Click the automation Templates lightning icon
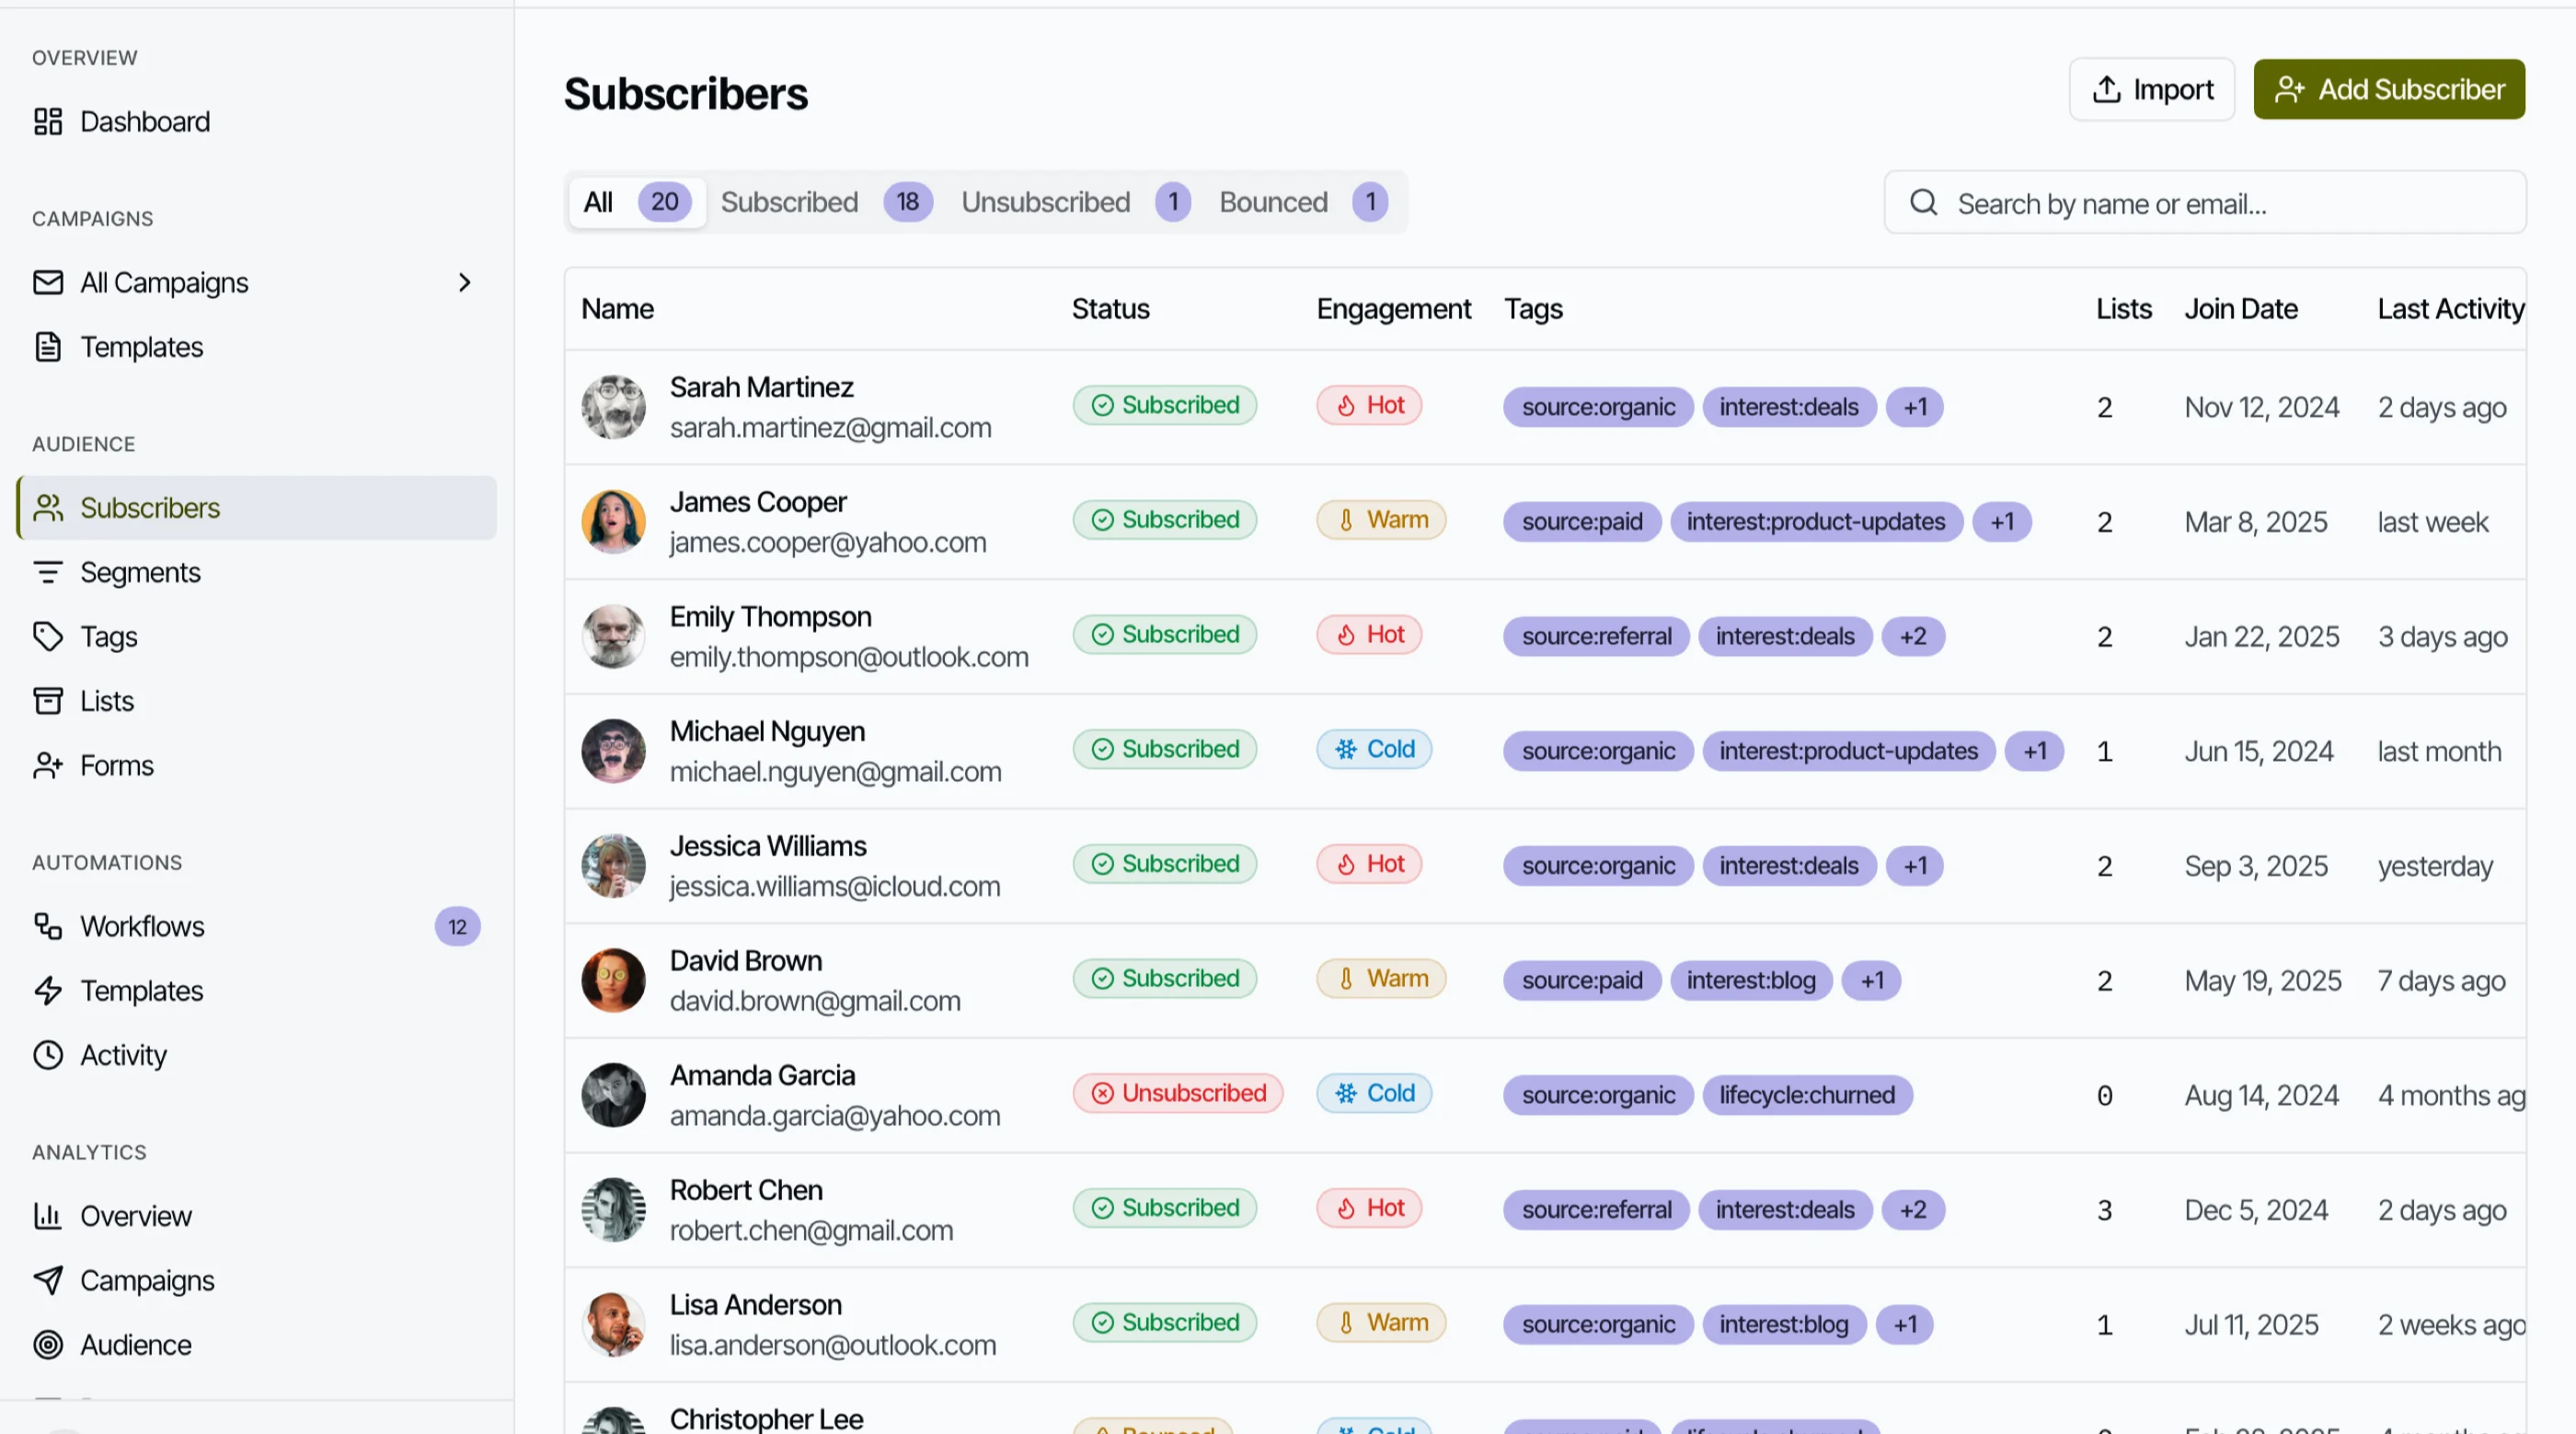2576x1434 pixels. pyautogui.click(x=48, y=991)
